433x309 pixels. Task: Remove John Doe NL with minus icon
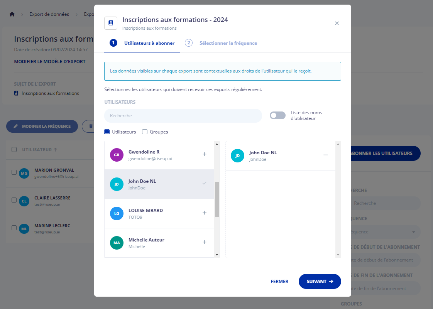326,155
